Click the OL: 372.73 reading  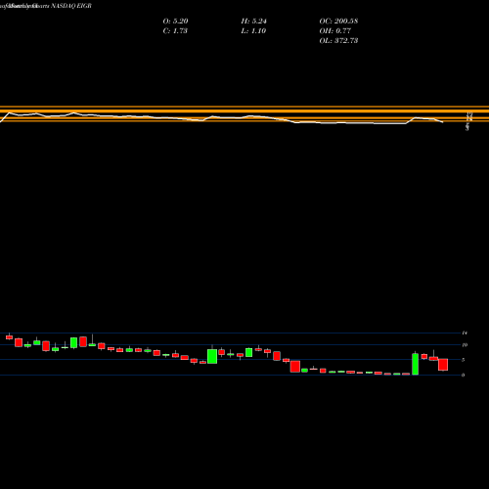338,41
